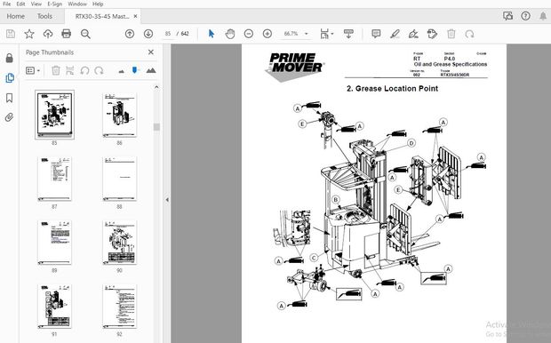Click the '2. Grease Location Point' heading
Viewport: 551px width, 343px height.
392,89
